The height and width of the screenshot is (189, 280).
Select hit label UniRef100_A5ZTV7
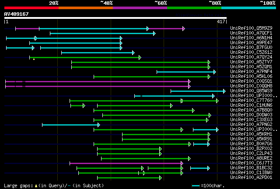click(251, 62)
